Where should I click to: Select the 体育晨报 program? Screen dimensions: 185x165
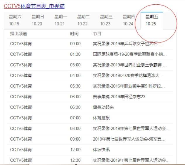101,118
